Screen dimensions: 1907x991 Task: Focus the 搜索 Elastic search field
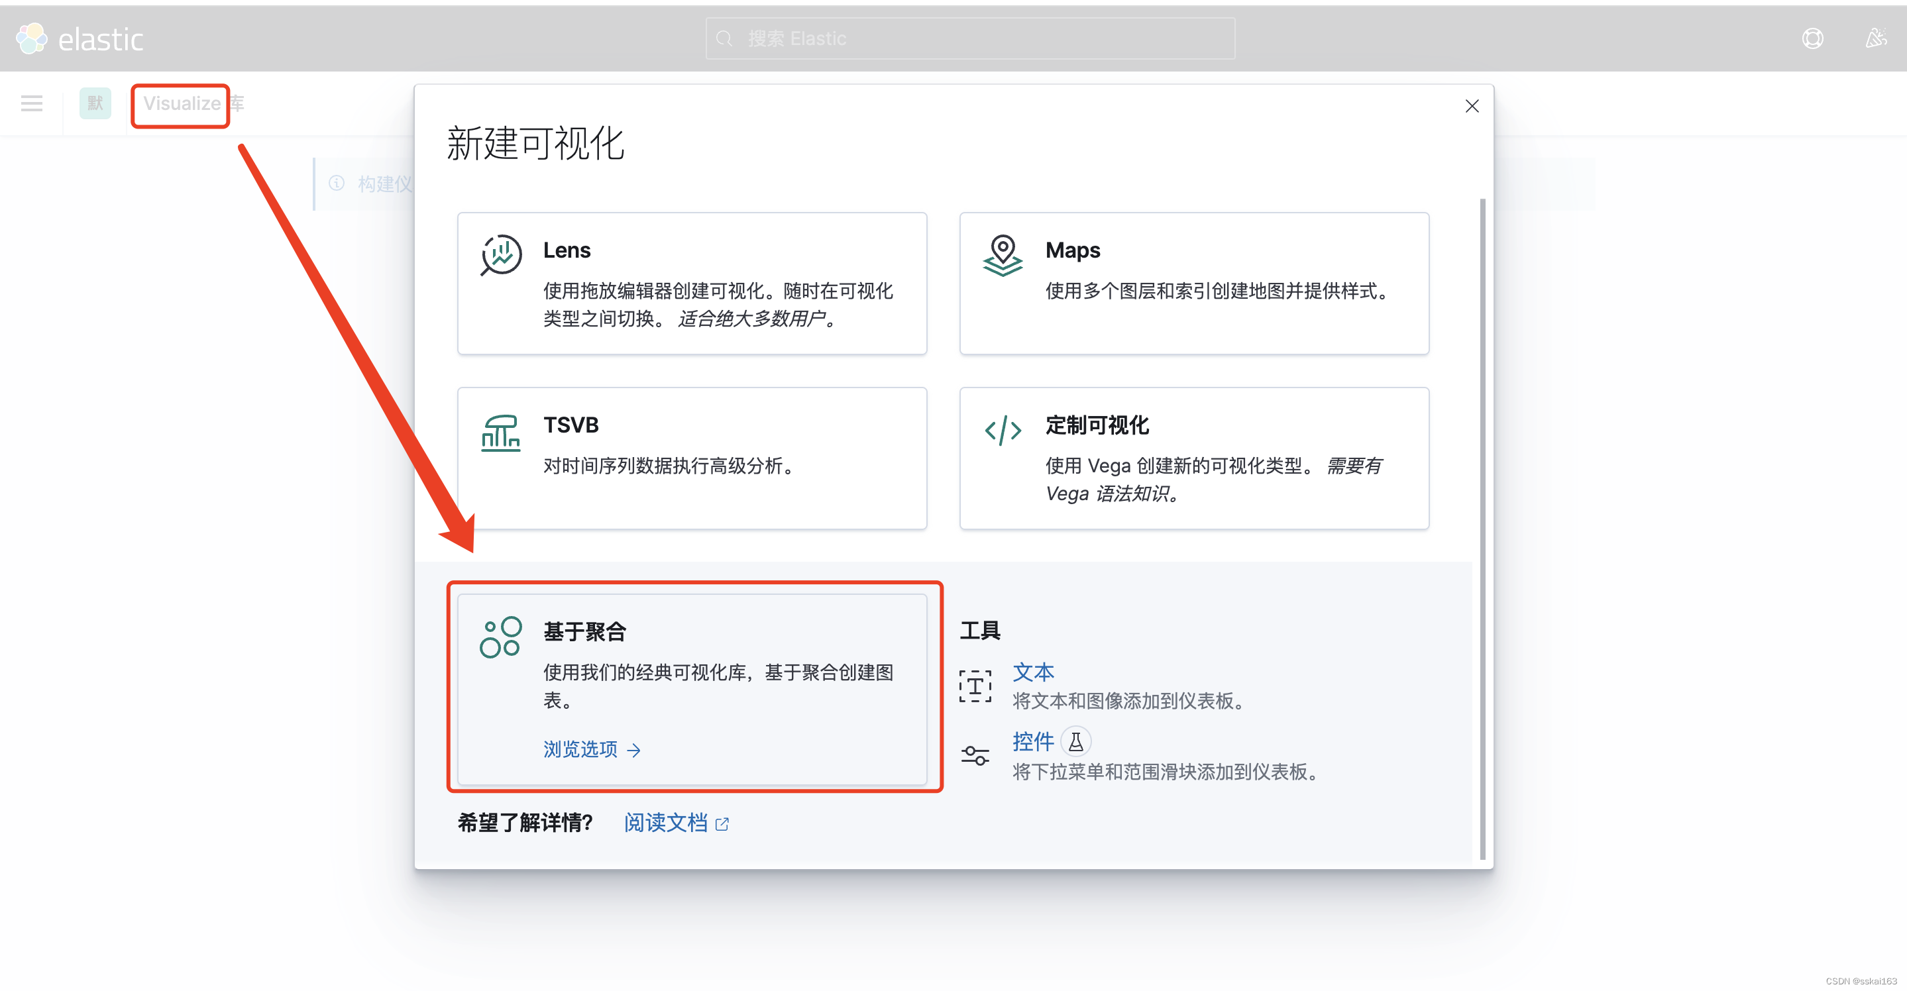tap(970, 38)
